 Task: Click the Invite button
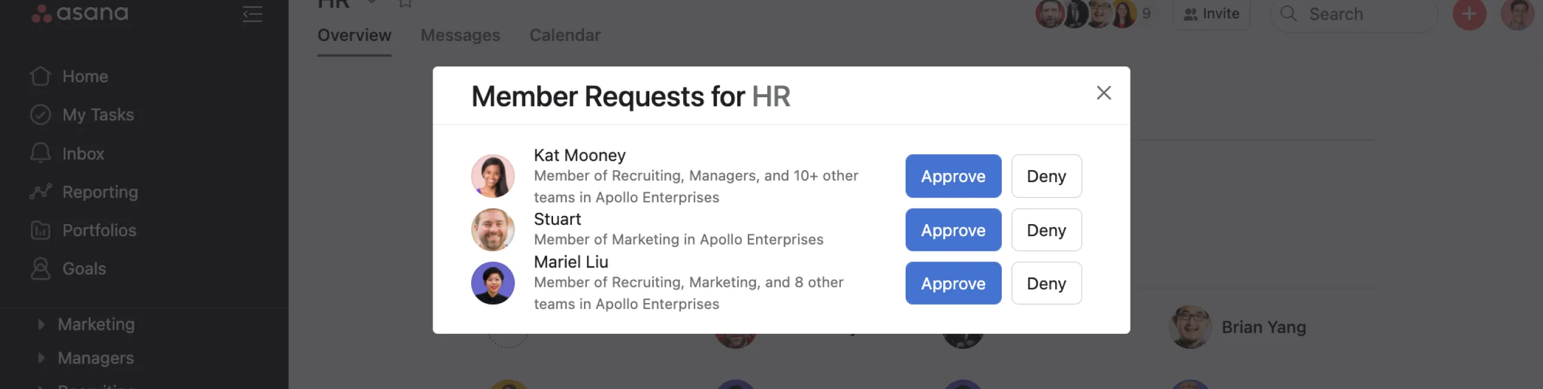coord(1211,14)
